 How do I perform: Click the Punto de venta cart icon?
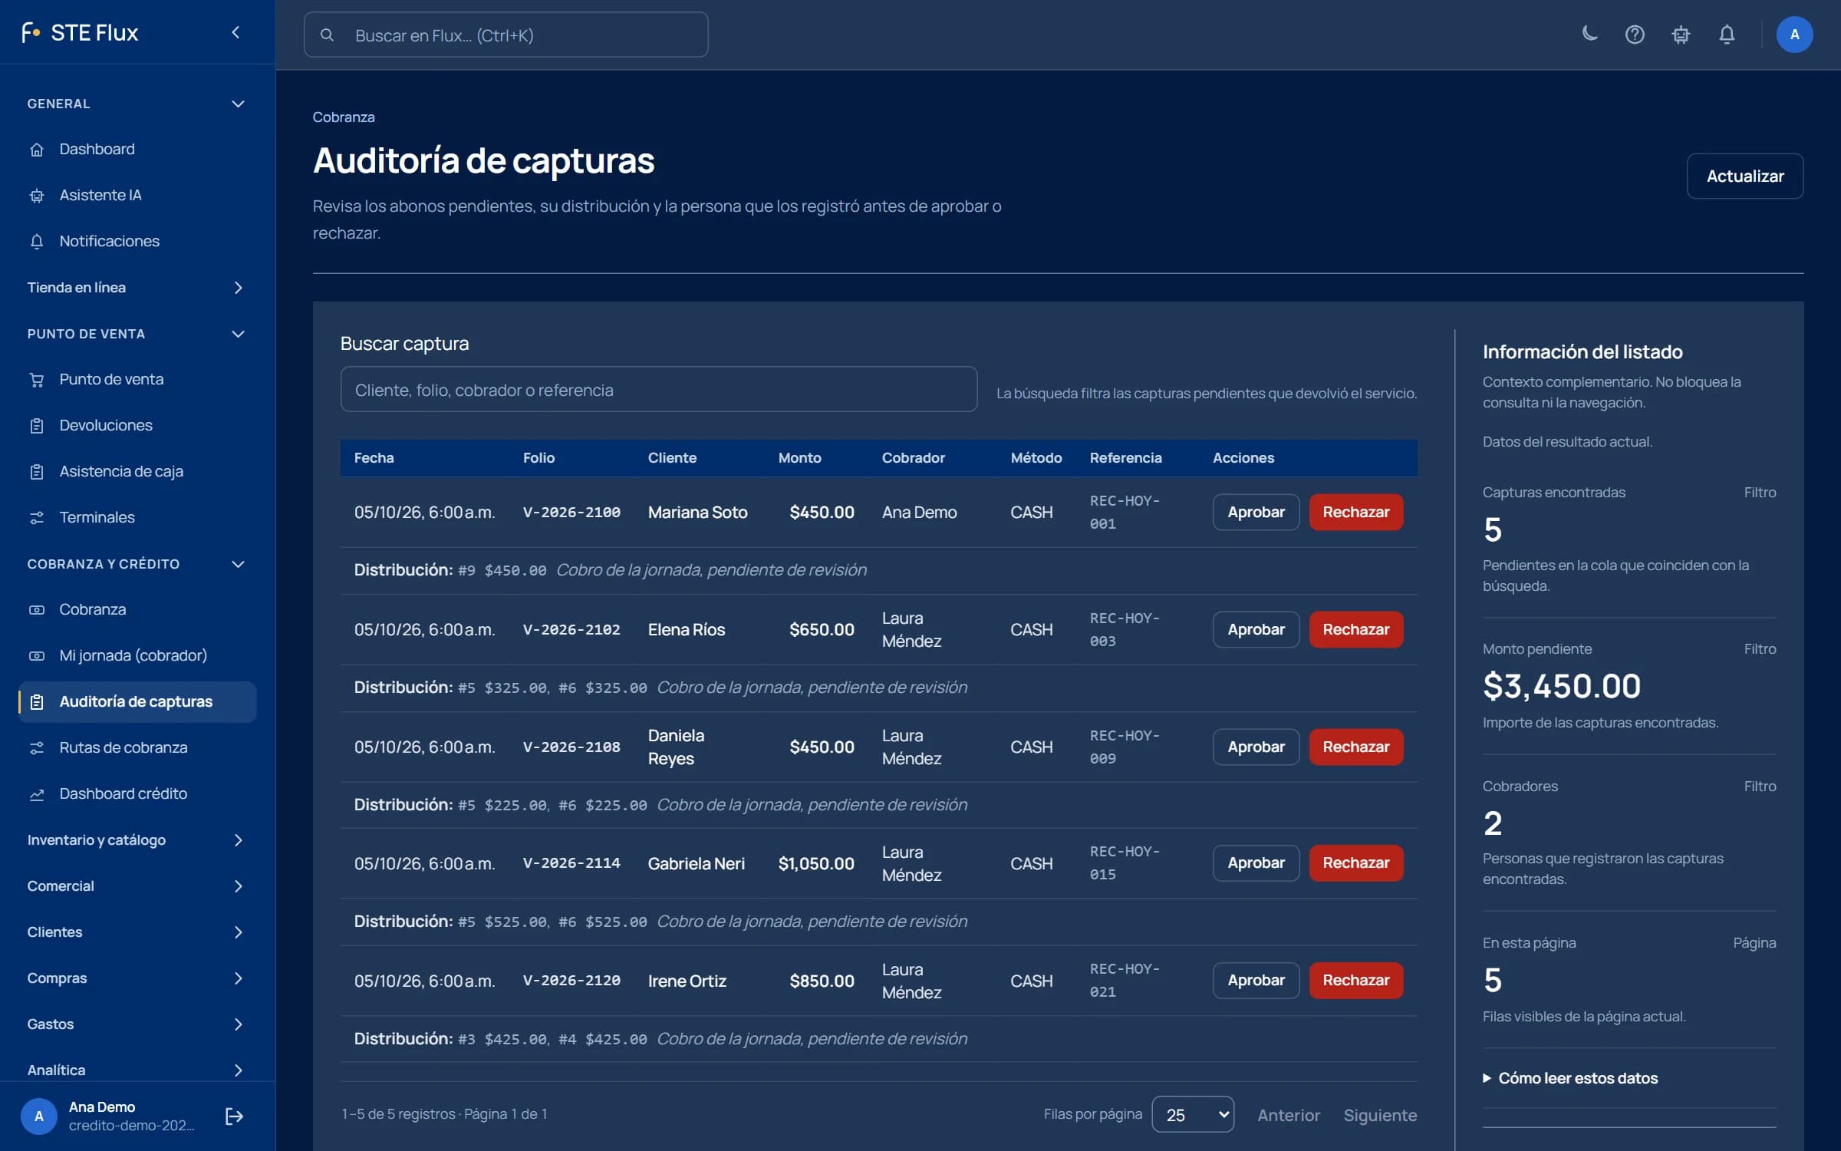click(37, 380)
